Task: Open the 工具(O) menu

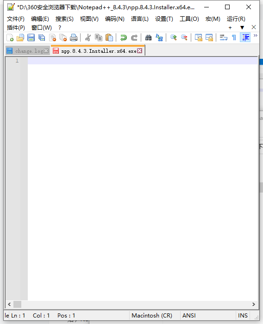Action: 189,19
